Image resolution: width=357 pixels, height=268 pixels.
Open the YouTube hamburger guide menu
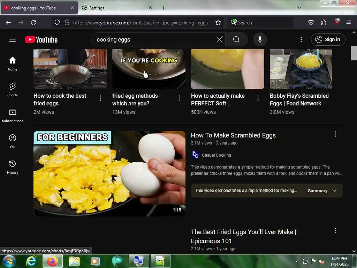coord(13,39)
